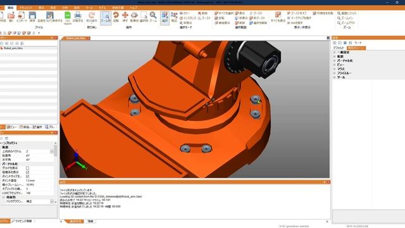Click the Save As (名前をつけて保存する) icon
Screen dimensions: 405x228
coord(50,15)
